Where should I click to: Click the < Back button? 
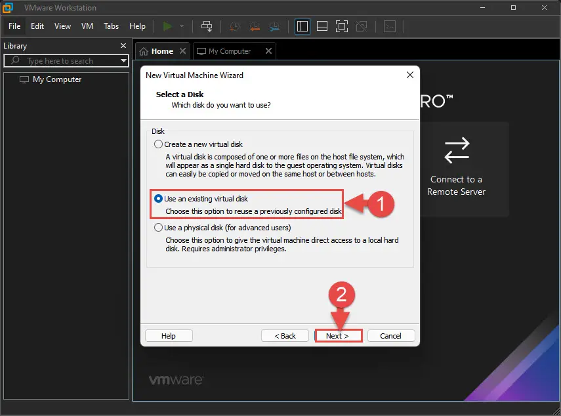point(285,336)
